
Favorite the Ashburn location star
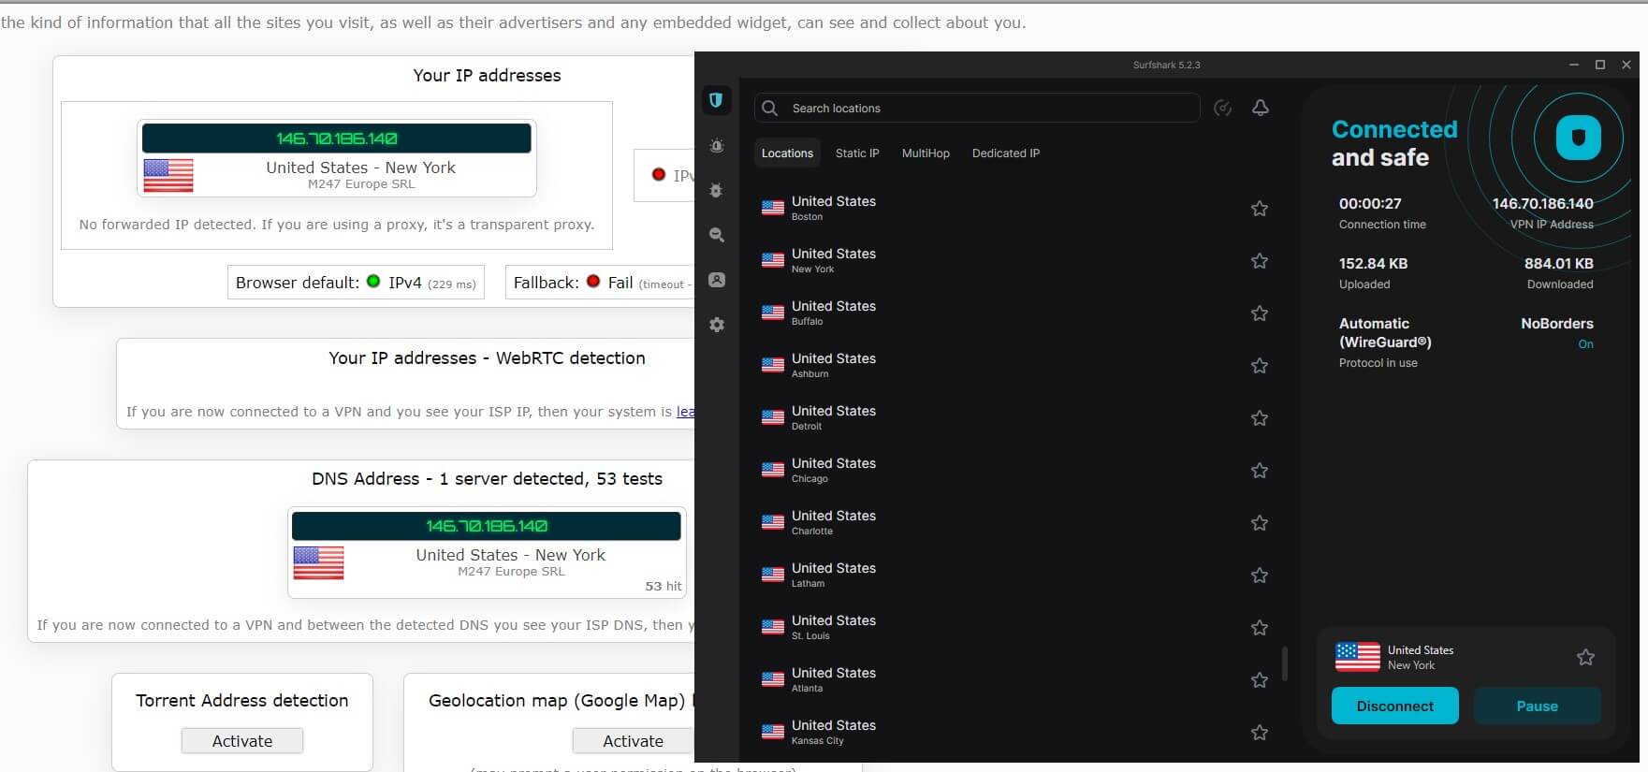(x=1260, y=366)
